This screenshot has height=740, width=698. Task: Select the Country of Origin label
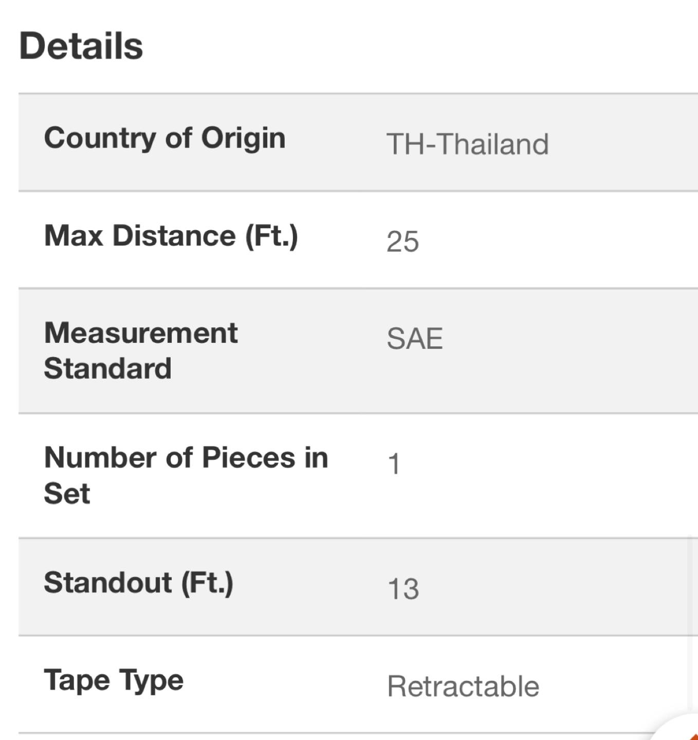click(164, 138)
